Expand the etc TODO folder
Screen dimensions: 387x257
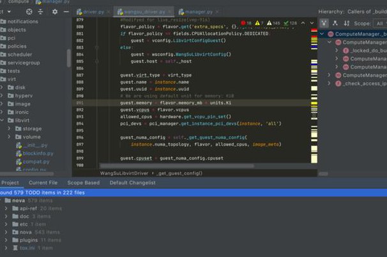[6, 224]
